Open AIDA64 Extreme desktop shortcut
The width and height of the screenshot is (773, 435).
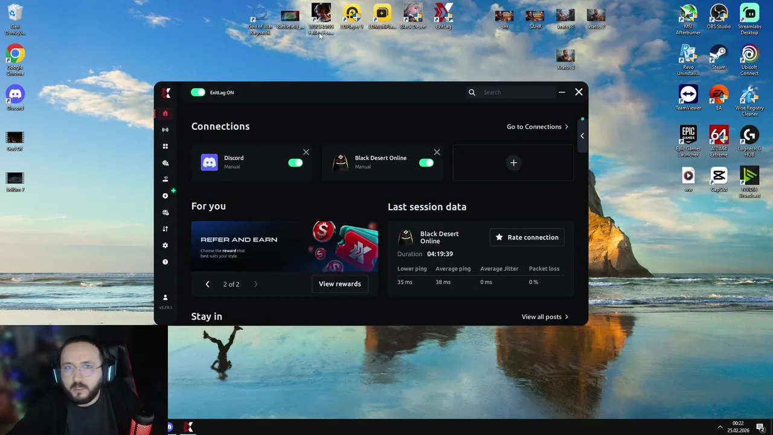coord(719,142)
